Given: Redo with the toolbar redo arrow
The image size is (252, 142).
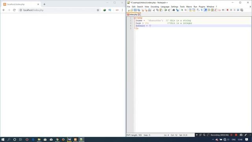Looking at the screenshot, I should click(x=169, y=10).
